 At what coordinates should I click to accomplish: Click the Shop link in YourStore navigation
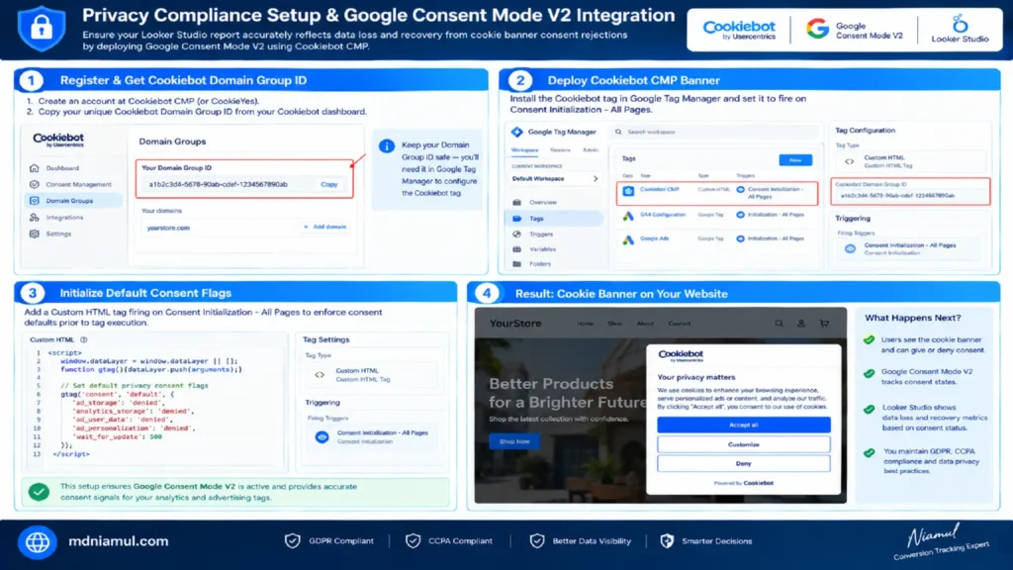point(614,324)
